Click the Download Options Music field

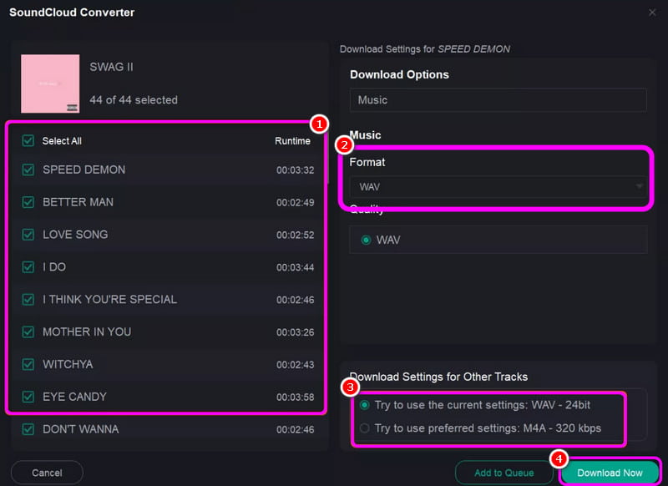498,100
